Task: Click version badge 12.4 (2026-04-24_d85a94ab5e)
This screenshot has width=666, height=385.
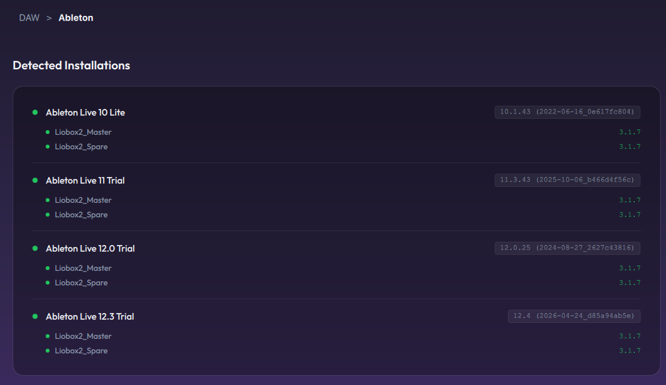Action: pyautogui.click(x=574, y=316)
